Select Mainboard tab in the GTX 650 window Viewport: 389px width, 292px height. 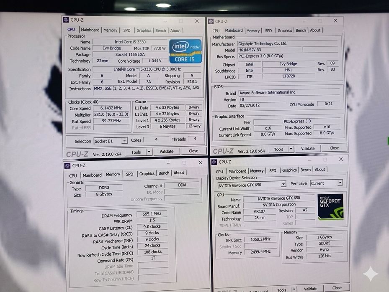(x=237, y=171)
